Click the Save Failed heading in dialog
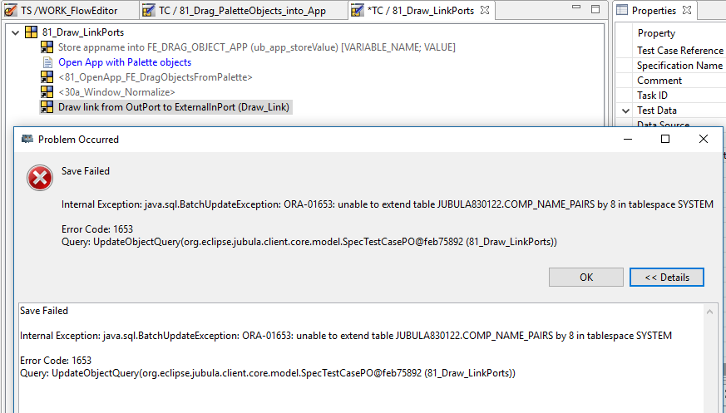The image size is (726, 413). (x=86, y=171)
